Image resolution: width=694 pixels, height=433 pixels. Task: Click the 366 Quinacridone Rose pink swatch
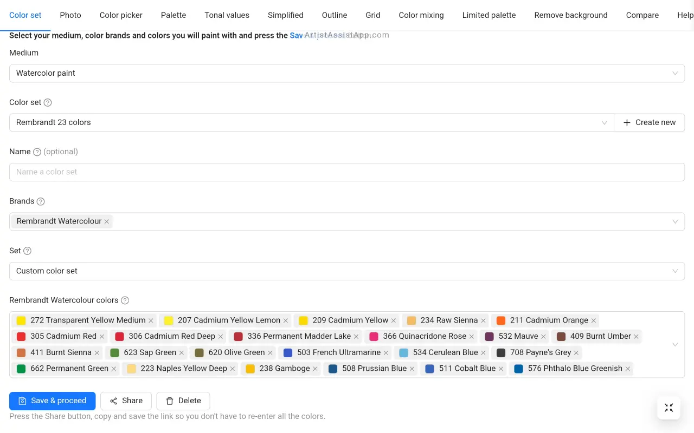(374, 337)
